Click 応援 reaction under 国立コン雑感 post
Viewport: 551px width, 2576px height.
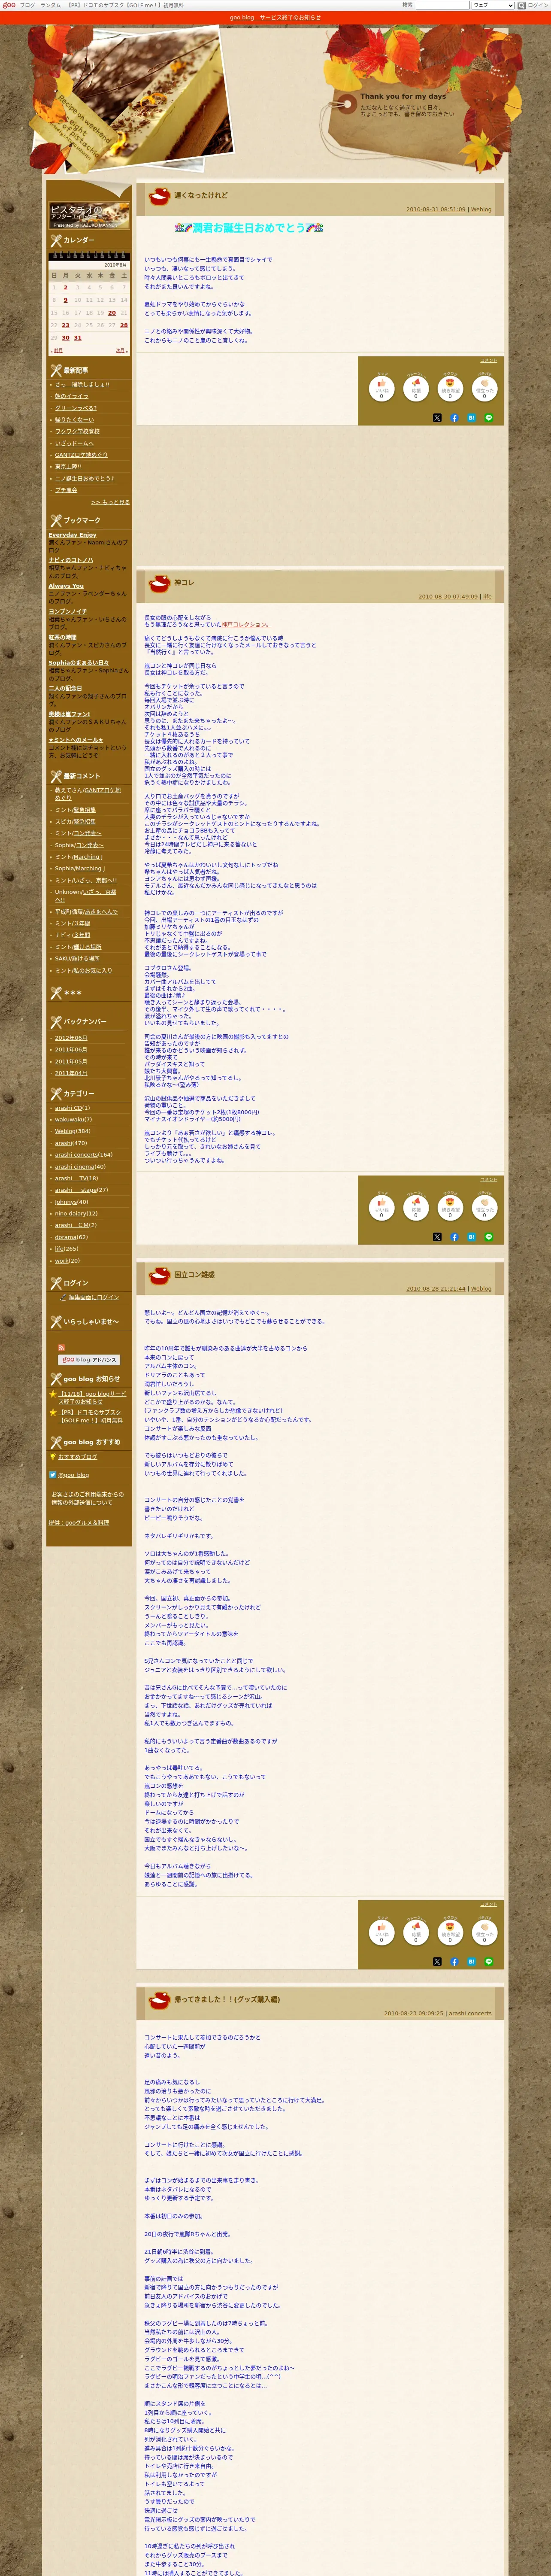[x=416, y=1932]
